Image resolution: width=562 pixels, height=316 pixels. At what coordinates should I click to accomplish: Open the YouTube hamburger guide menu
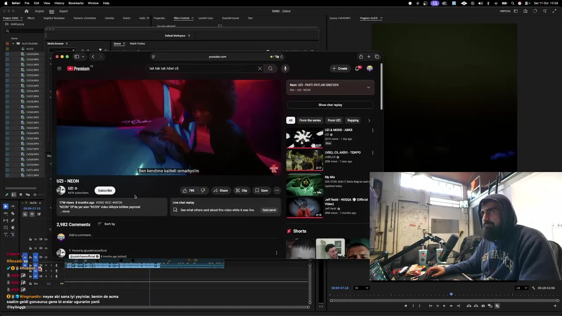pos(59,68)
